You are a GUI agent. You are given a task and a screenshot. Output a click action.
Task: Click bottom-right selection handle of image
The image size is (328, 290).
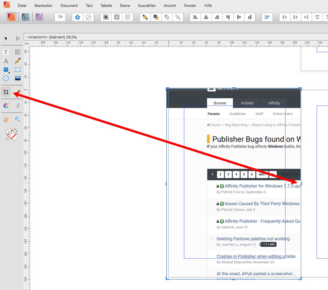pos(301,278)
